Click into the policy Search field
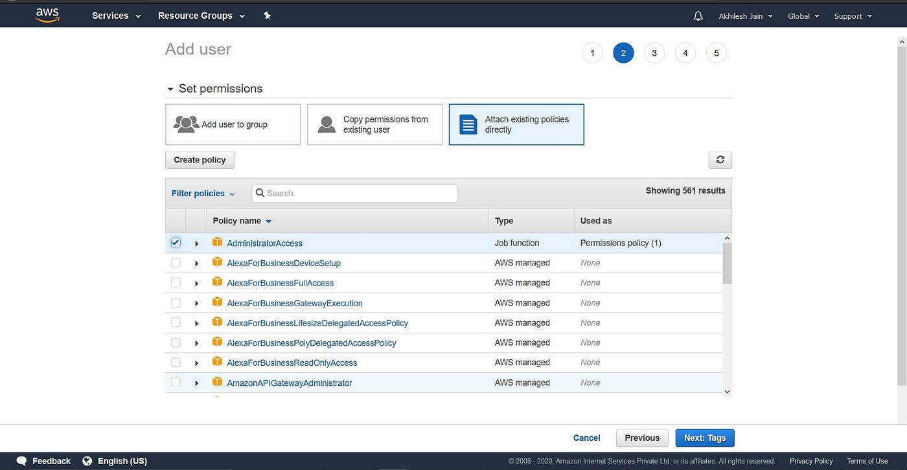Viewport: 907px width, 470px height. [355, 193]
